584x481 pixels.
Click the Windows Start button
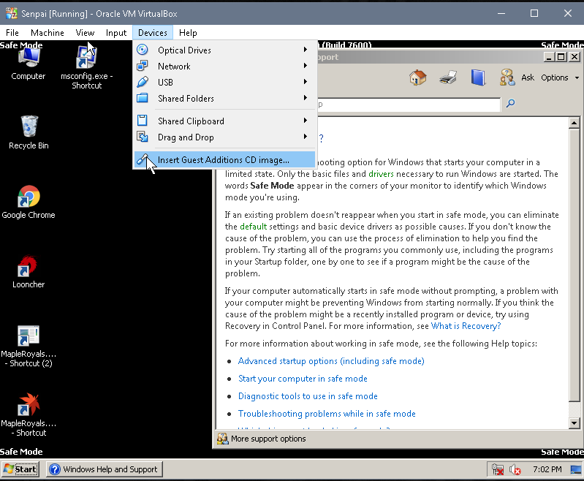(x=21, y=469)
